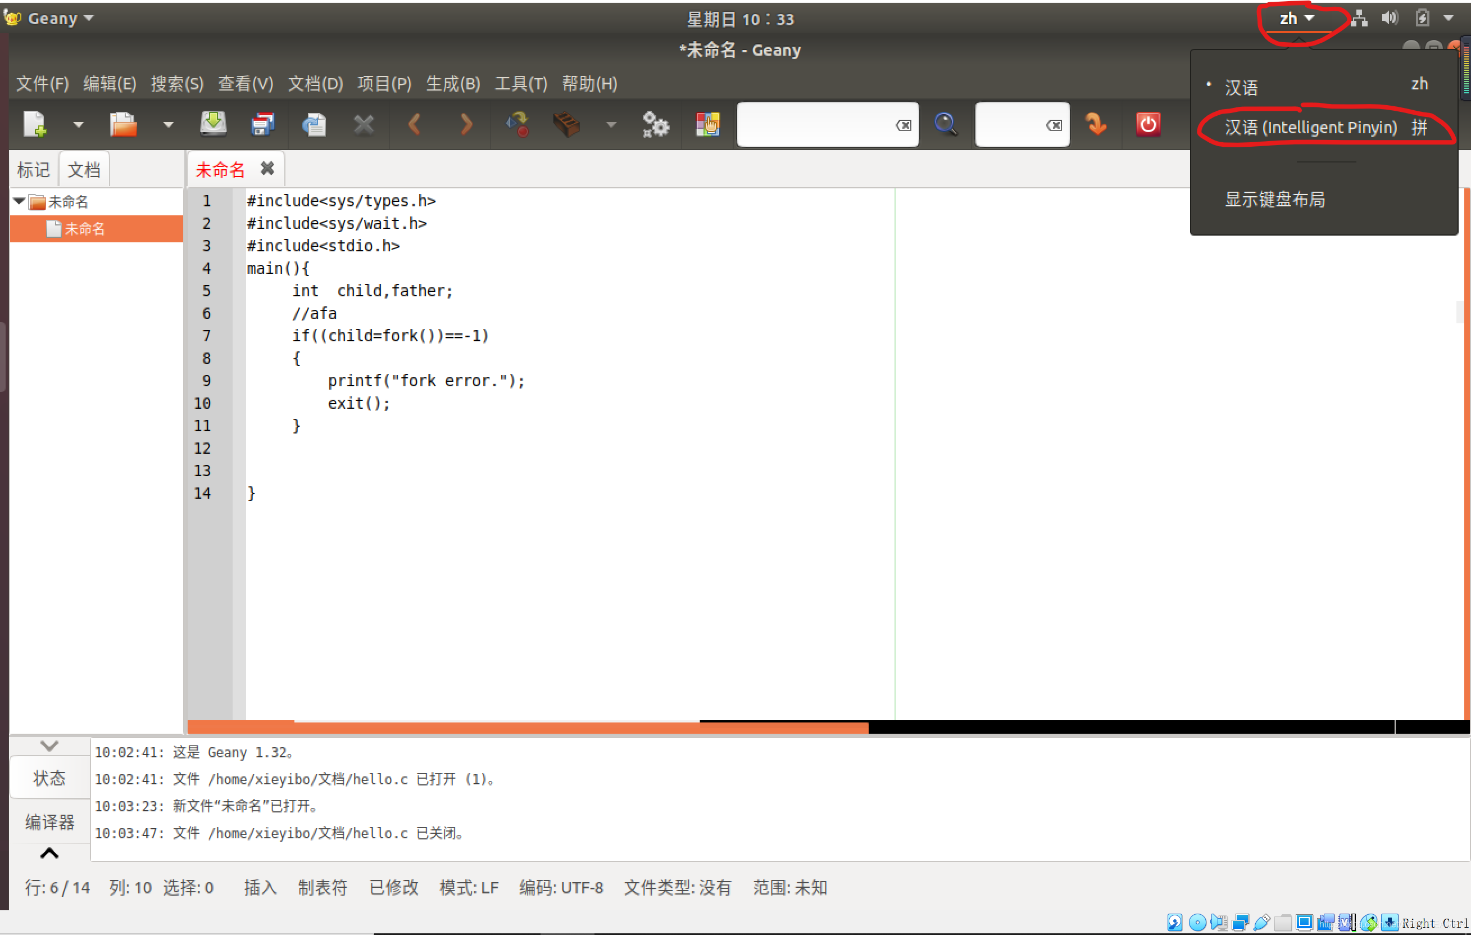
Task: Open the battery status icon
Action: tap(1422, 19)
